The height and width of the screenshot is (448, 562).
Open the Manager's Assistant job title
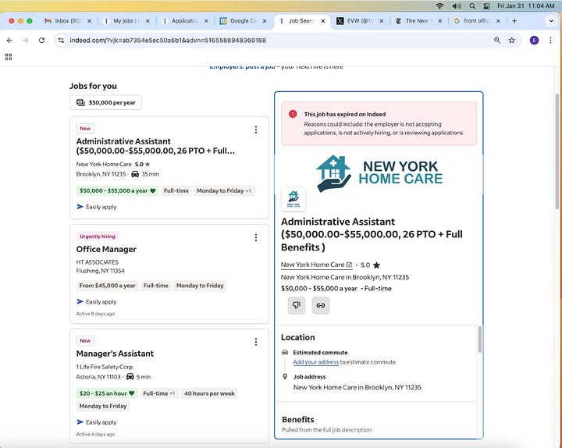115,354
